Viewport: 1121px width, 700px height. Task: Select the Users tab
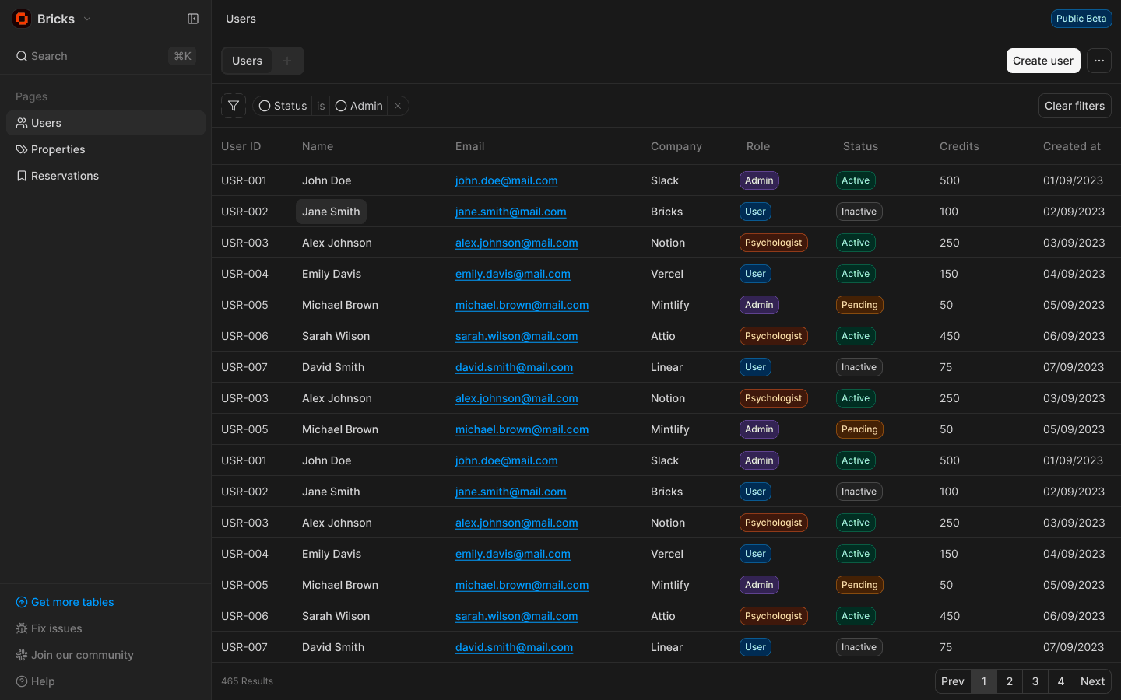click(x=247, y=61)
